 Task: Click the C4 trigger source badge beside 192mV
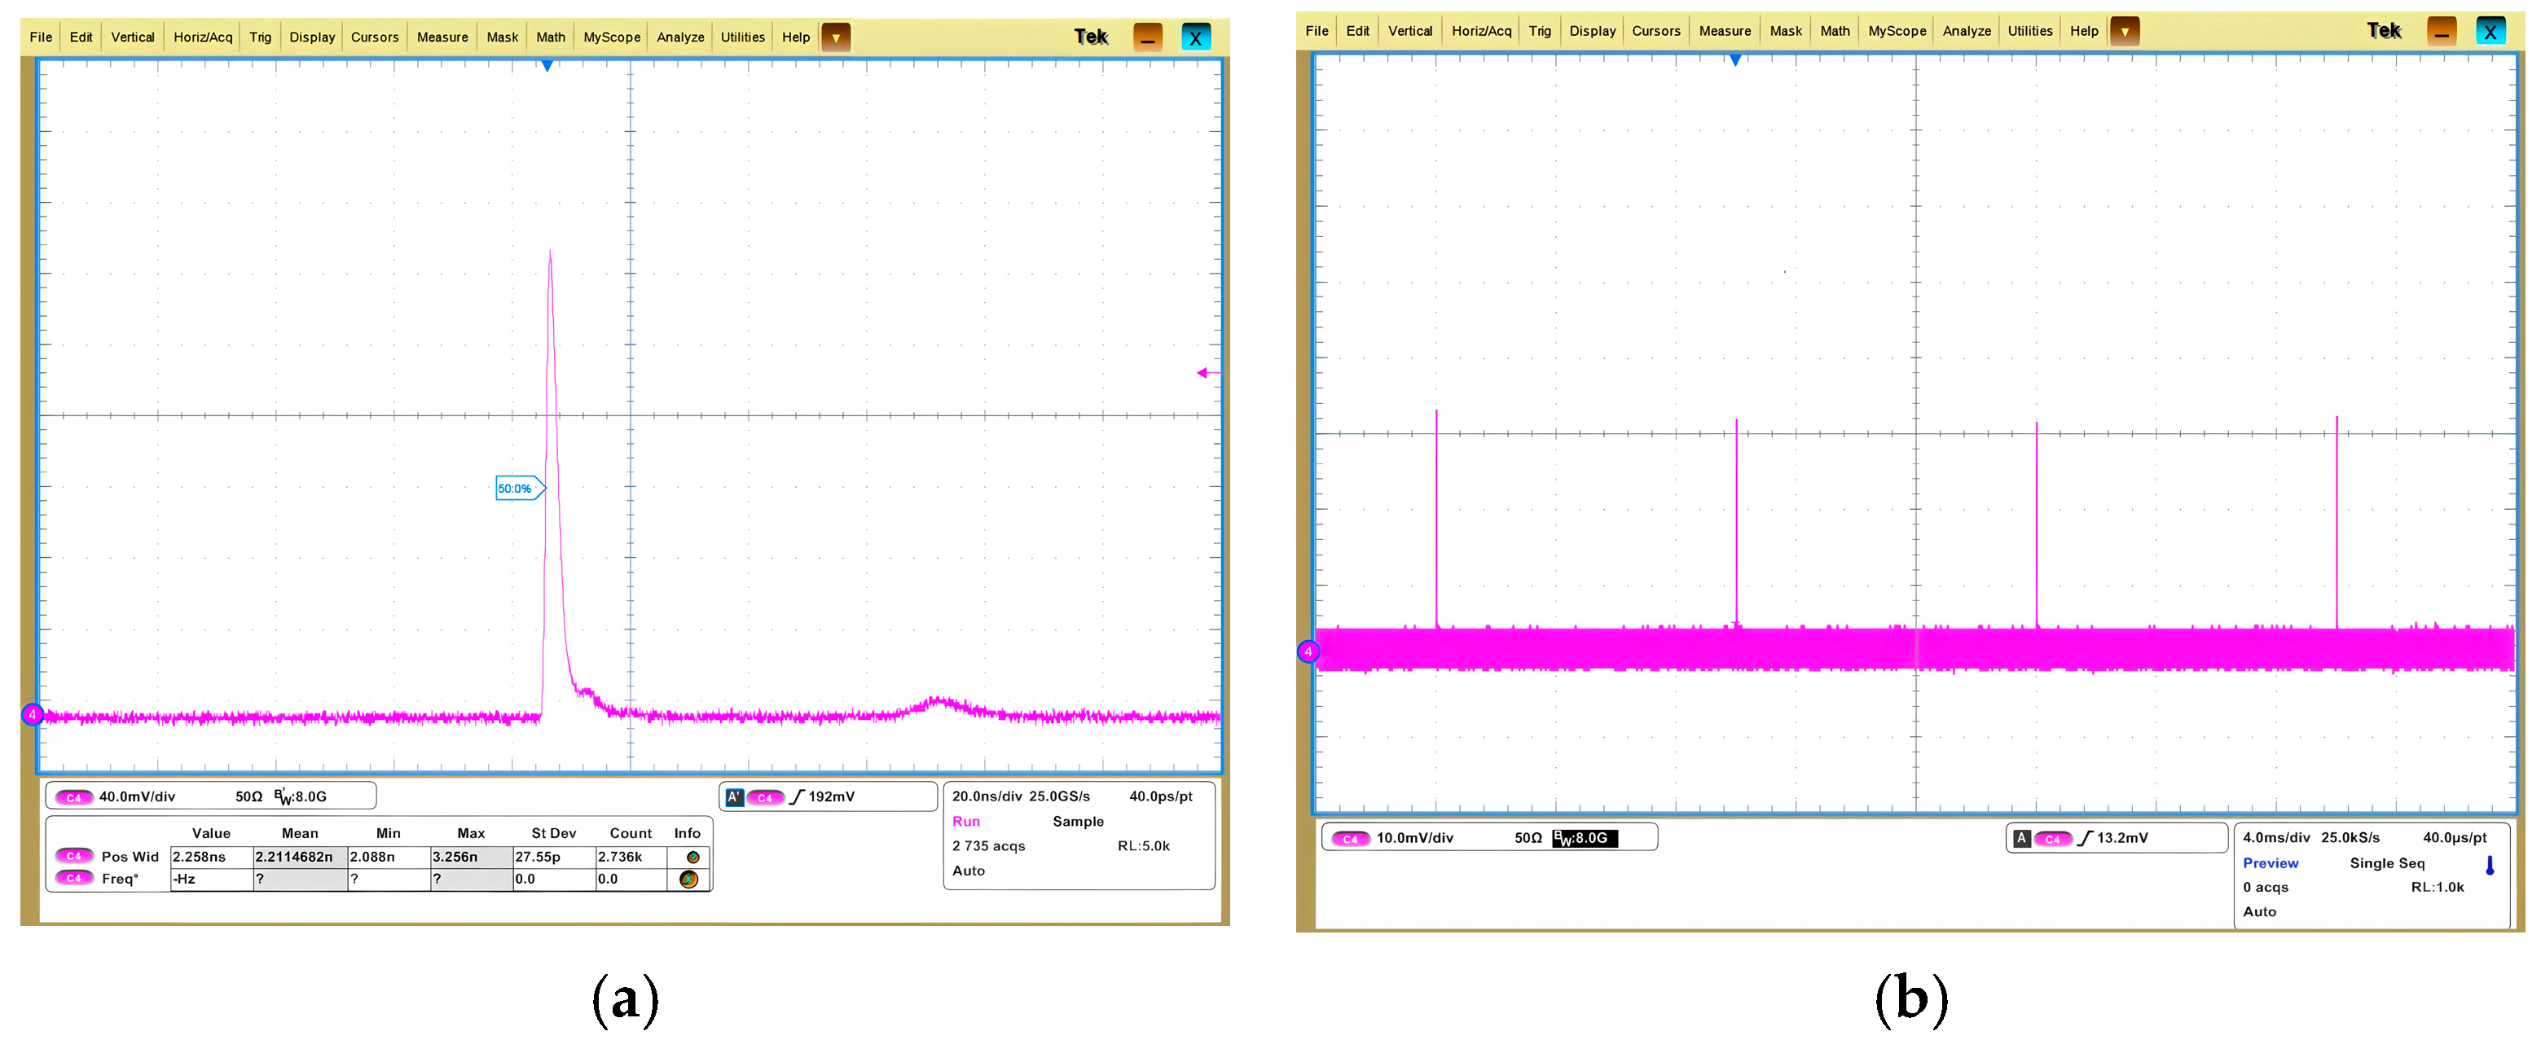pos(766,797)
